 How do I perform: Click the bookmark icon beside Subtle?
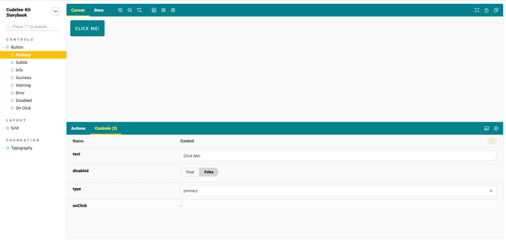[12, 62]
